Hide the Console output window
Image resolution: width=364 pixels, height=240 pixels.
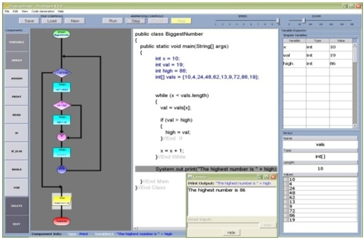tap(230, 233)
